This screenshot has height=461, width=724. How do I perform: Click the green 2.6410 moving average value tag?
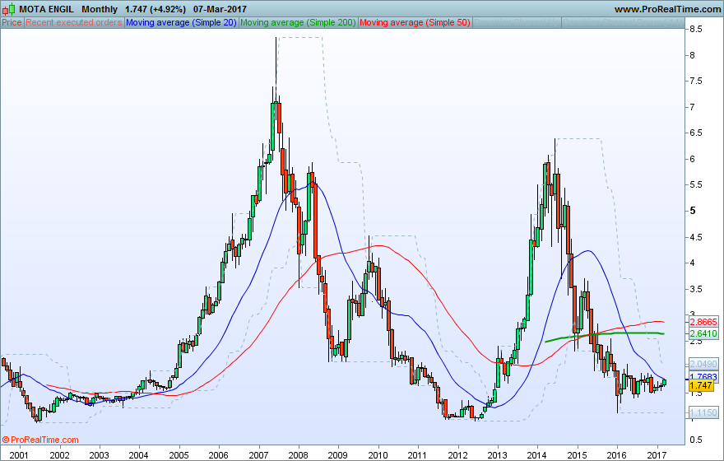(x=703, y=333)
